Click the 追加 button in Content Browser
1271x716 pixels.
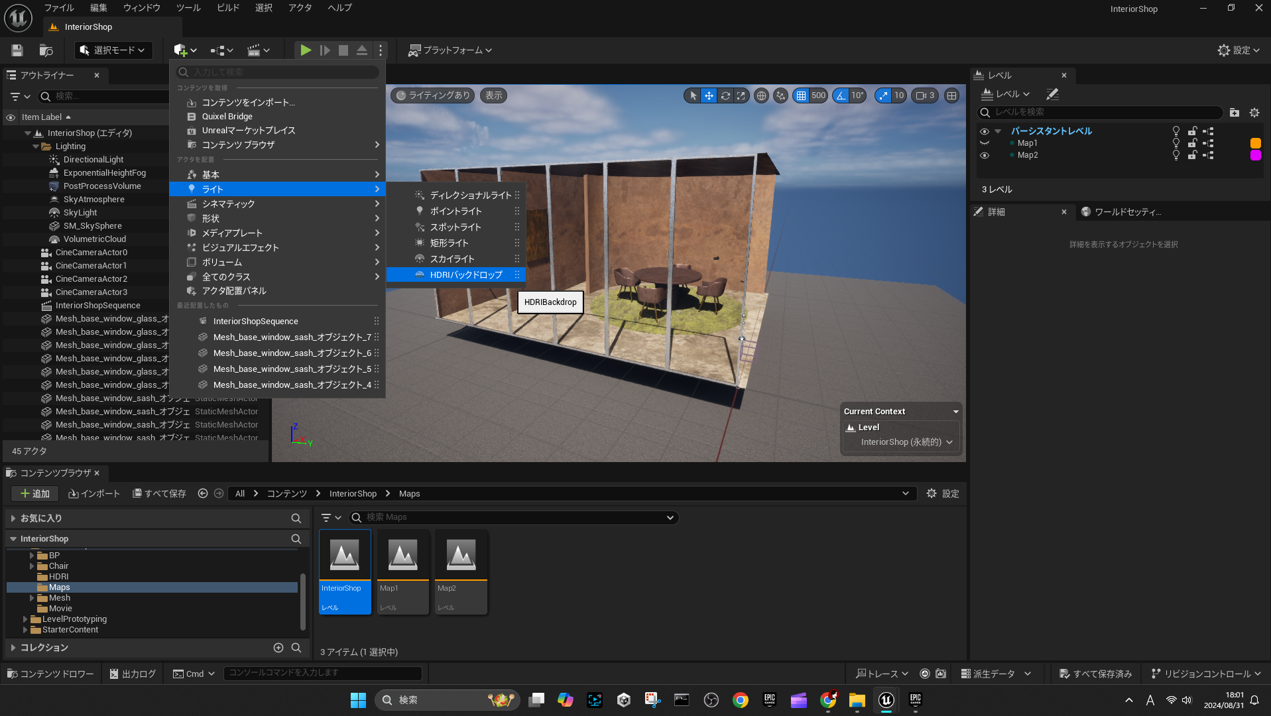click(x=34, y=494)
